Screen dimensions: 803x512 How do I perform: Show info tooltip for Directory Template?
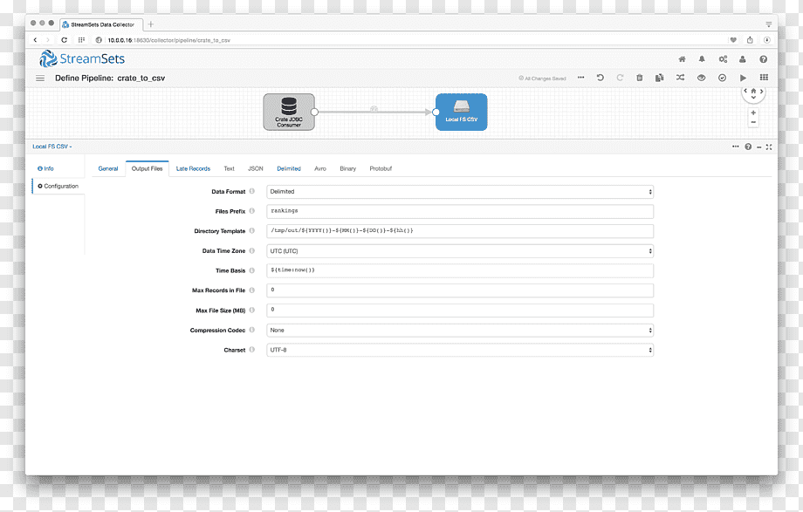click(252, 231)
